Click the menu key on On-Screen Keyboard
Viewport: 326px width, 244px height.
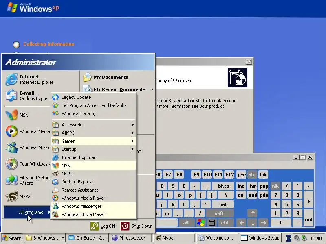211,222
